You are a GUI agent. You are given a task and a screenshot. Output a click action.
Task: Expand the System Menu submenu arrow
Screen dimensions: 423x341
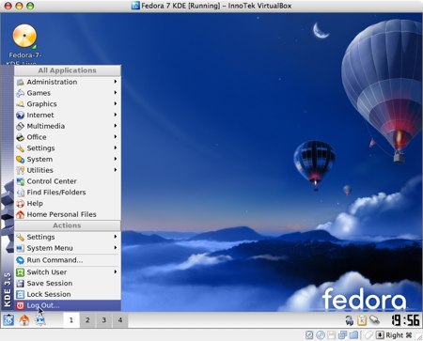click(x=116, y=248)
